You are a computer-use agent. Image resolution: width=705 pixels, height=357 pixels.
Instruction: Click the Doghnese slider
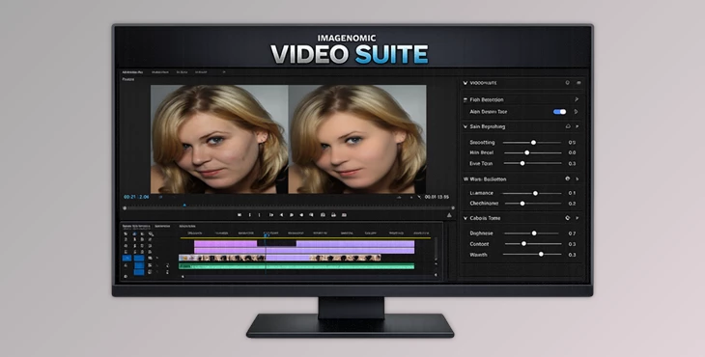531,233
